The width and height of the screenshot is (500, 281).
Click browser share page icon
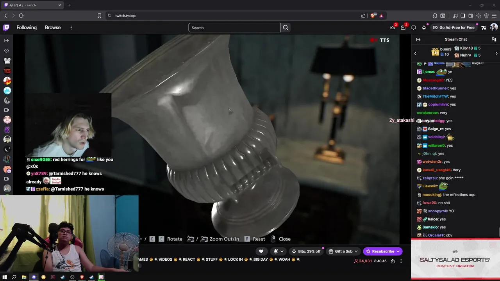(x=363, y=16)
